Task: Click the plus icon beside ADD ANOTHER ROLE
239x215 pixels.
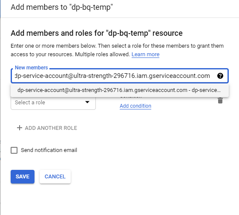Action: point(20,128)
